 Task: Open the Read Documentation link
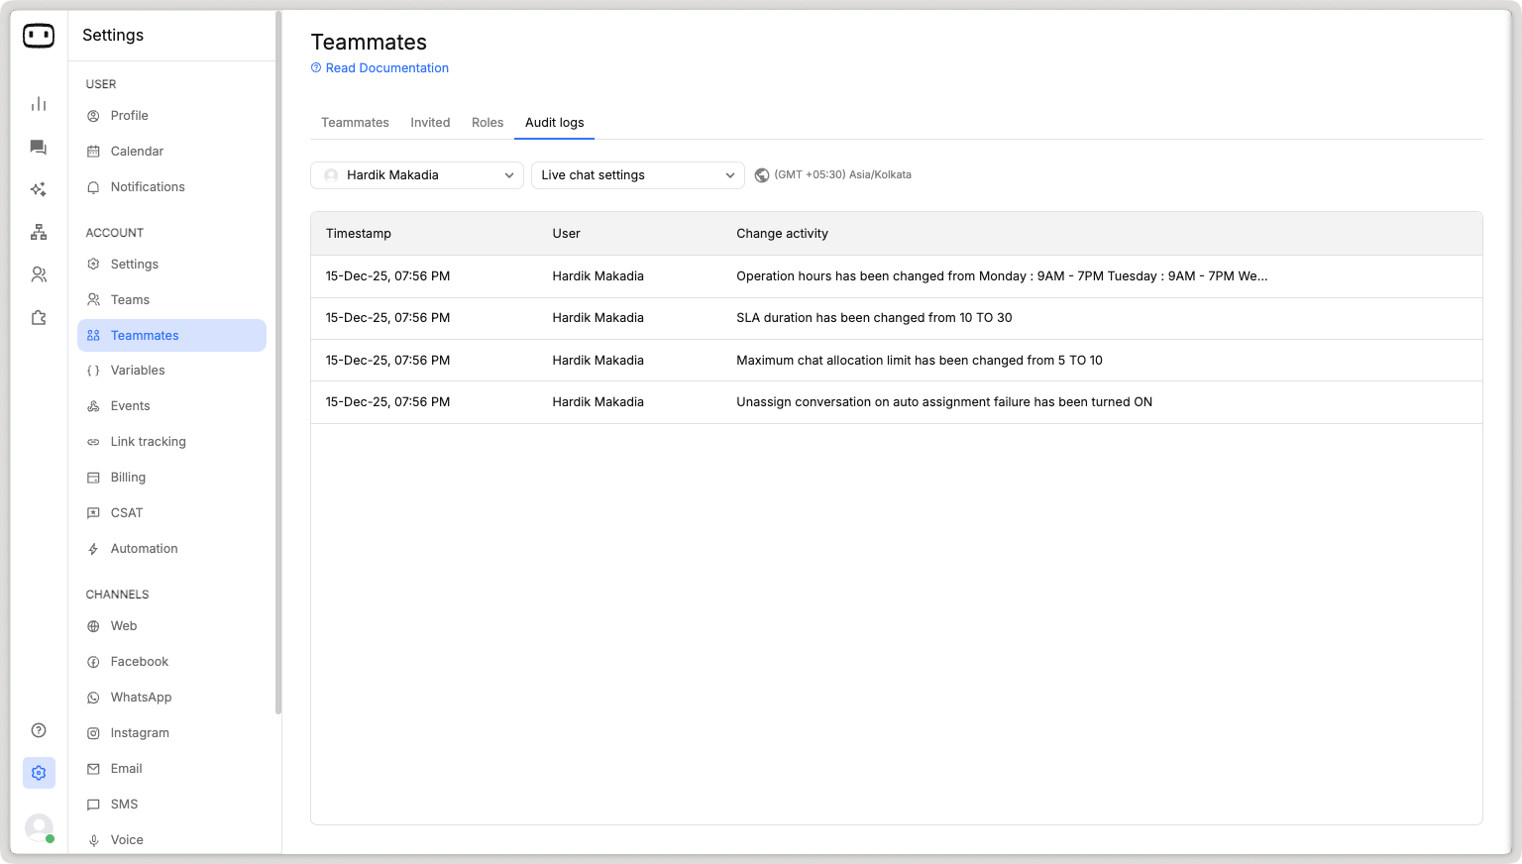[386, 68]
